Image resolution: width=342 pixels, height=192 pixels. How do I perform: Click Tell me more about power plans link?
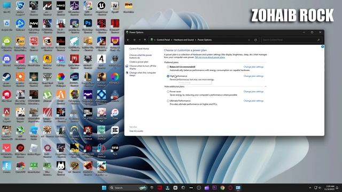[210, 57]
